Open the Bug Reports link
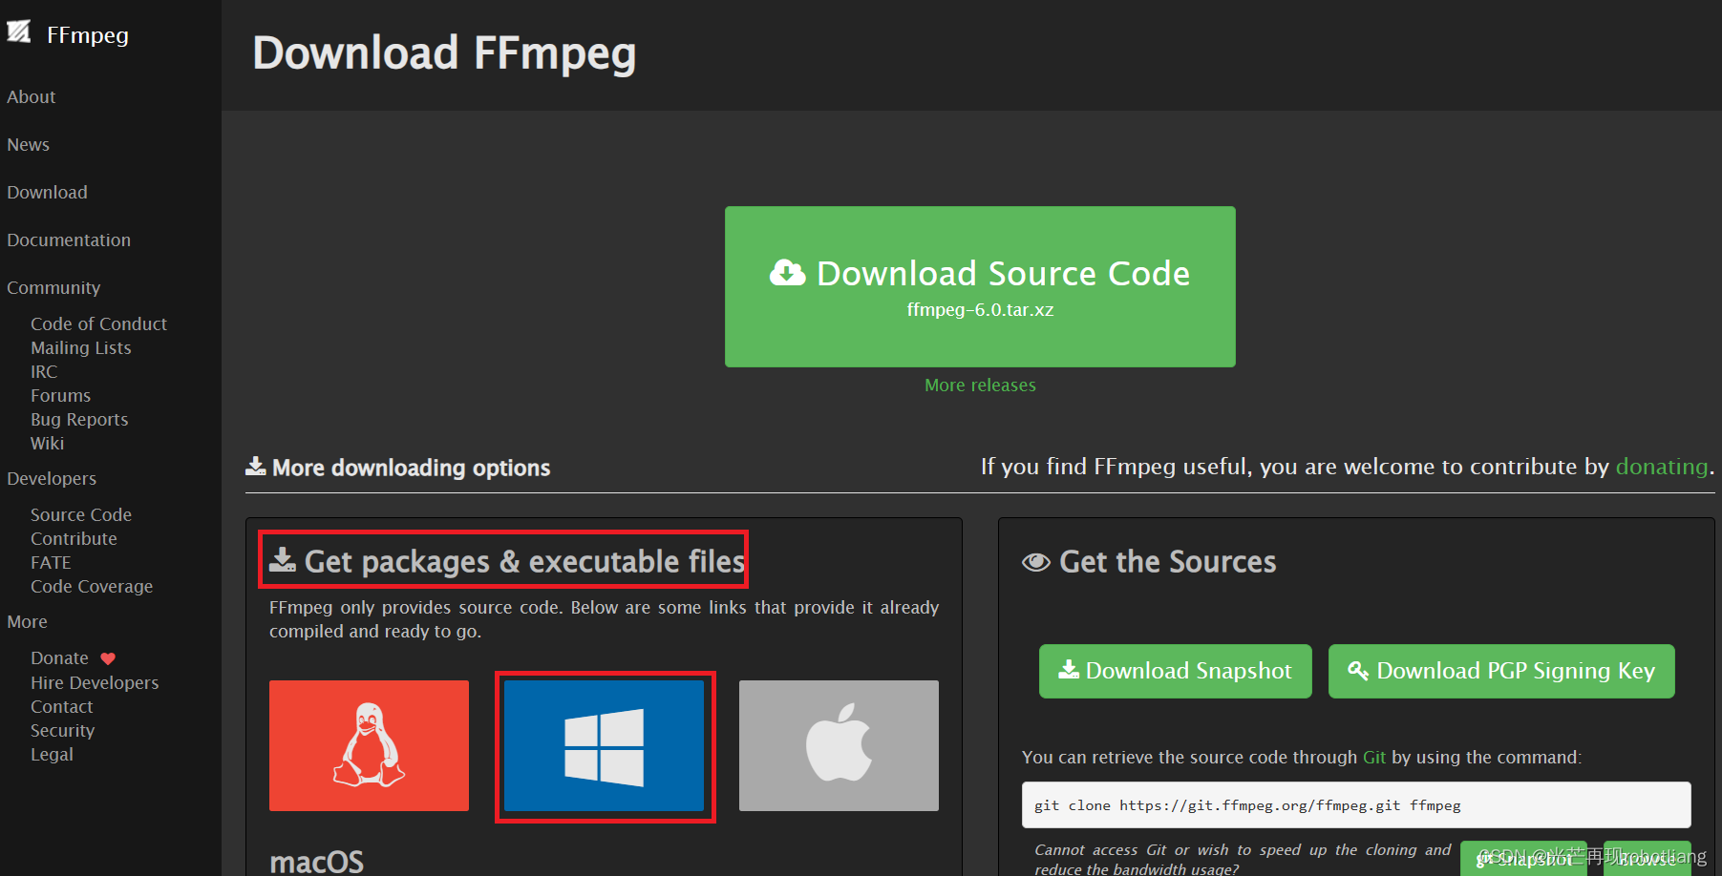Image resolution: width=1722 pixels, height=876 pixels. tap(79, 420)
